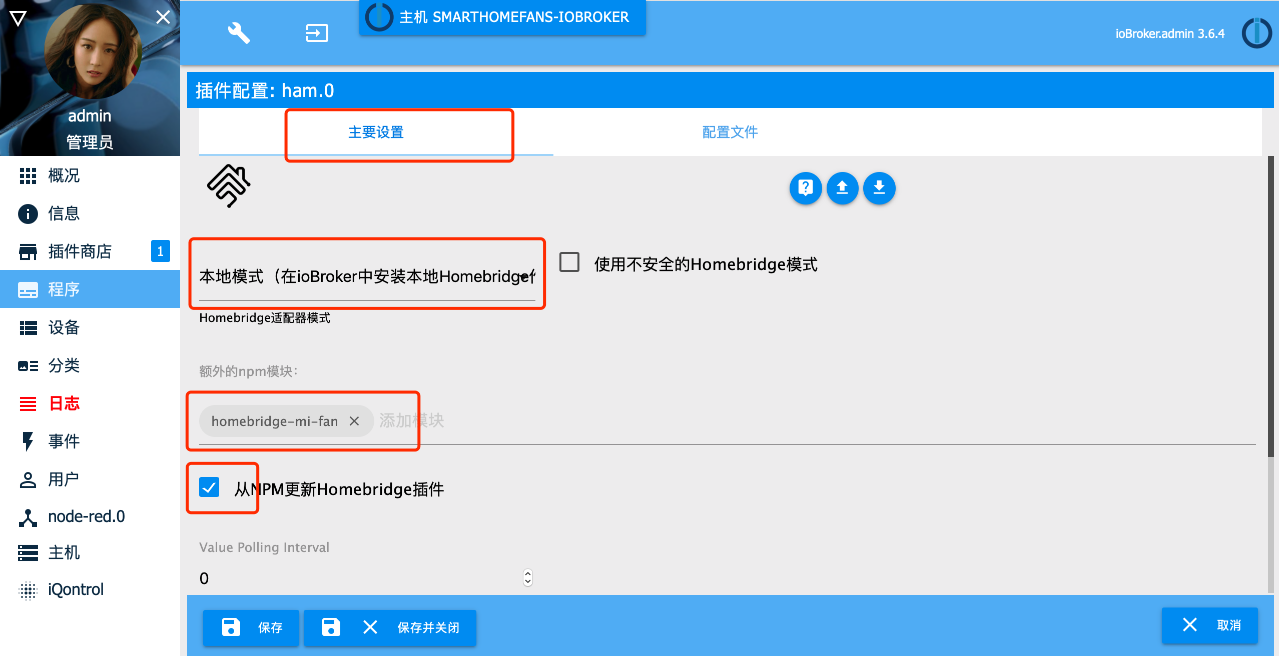Open node-red.0 in the sidebar
1279x656 pixels.
[x=90, y=516]
